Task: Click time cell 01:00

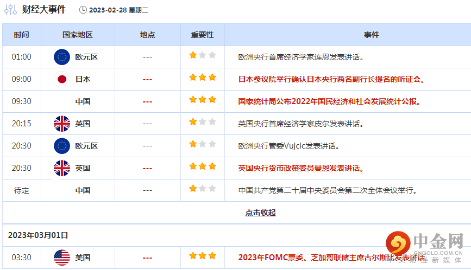Action: (x=21, y=57)
